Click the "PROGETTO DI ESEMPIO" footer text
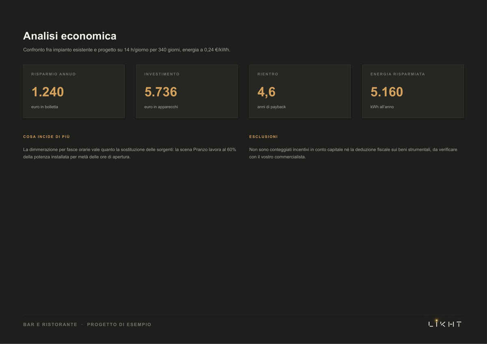This screenshot has height=344, width=487. 119,325
